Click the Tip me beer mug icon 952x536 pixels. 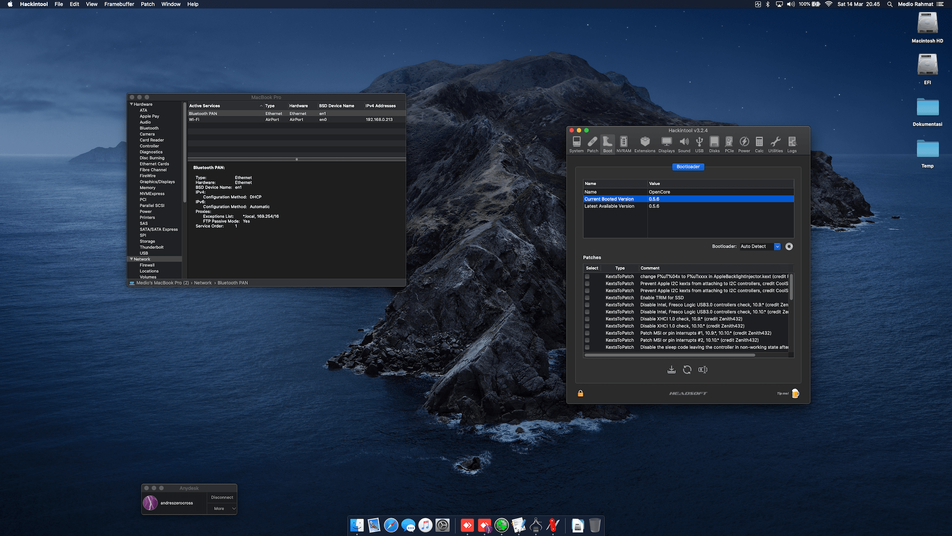pyautogui.click(x=795, y=394)
